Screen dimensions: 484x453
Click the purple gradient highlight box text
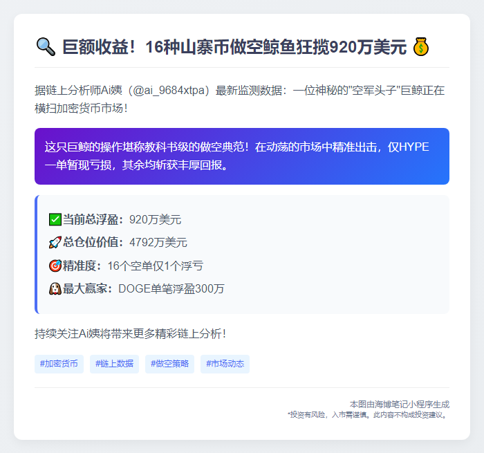[x=236, y=156]
